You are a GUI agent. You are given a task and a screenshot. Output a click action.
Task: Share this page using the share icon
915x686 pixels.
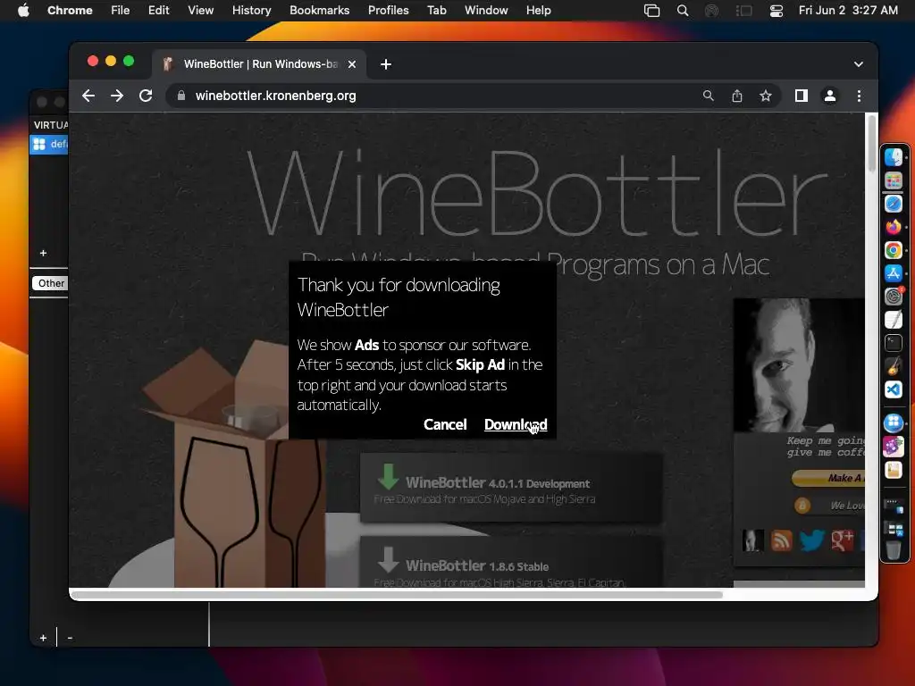click(x=737, y=96)
